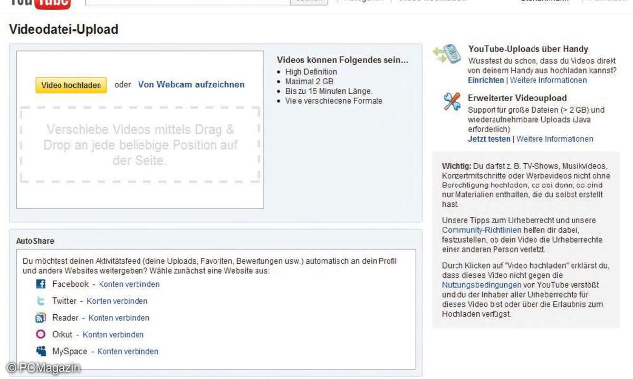Click the Reader label in AutoShare list

tap(65, 318)
